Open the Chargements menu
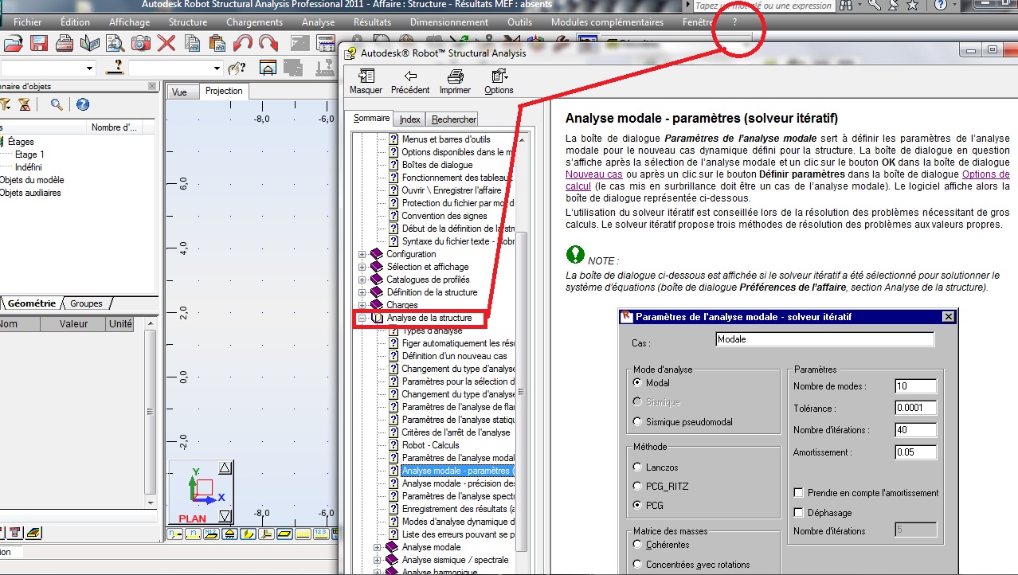This screenshot has width=1018, height=575. [254, 22]
